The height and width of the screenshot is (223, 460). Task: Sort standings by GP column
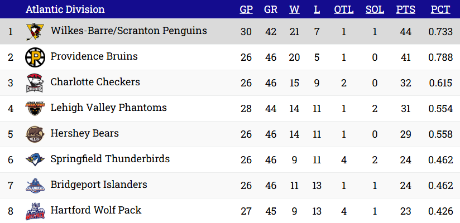(x=246, y=9)
